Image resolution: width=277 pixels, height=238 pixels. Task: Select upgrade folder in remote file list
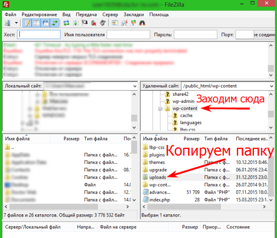[158, 170]
